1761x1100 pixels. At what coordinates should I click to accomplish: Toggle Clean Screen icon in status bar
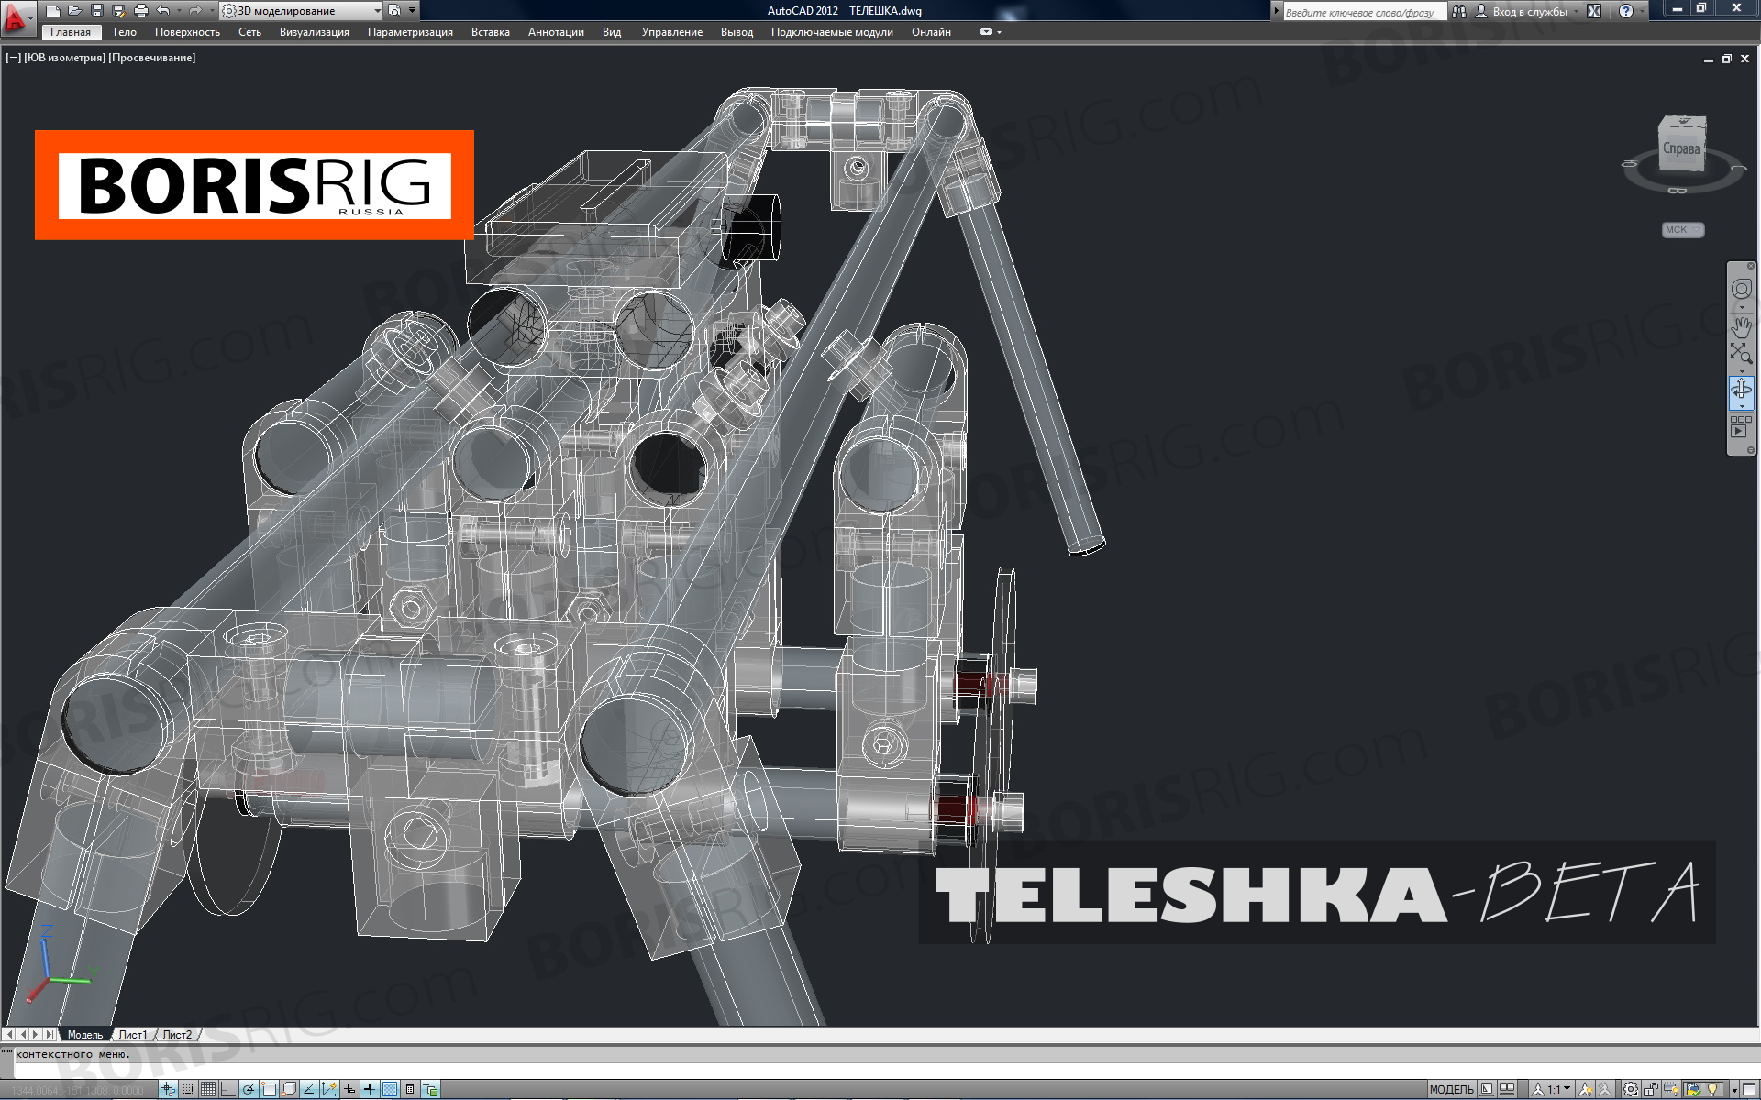click(x=1748, y=1089)
